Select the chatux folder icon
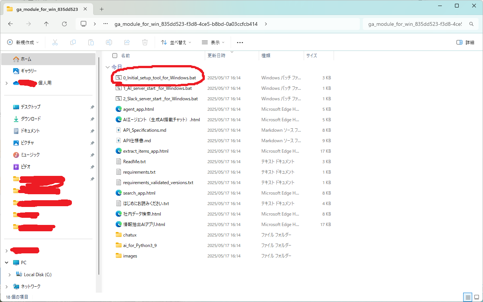Image resolution: width=483 pixels, height=302 pixels. pyautogui.click(x=119, y=235)
